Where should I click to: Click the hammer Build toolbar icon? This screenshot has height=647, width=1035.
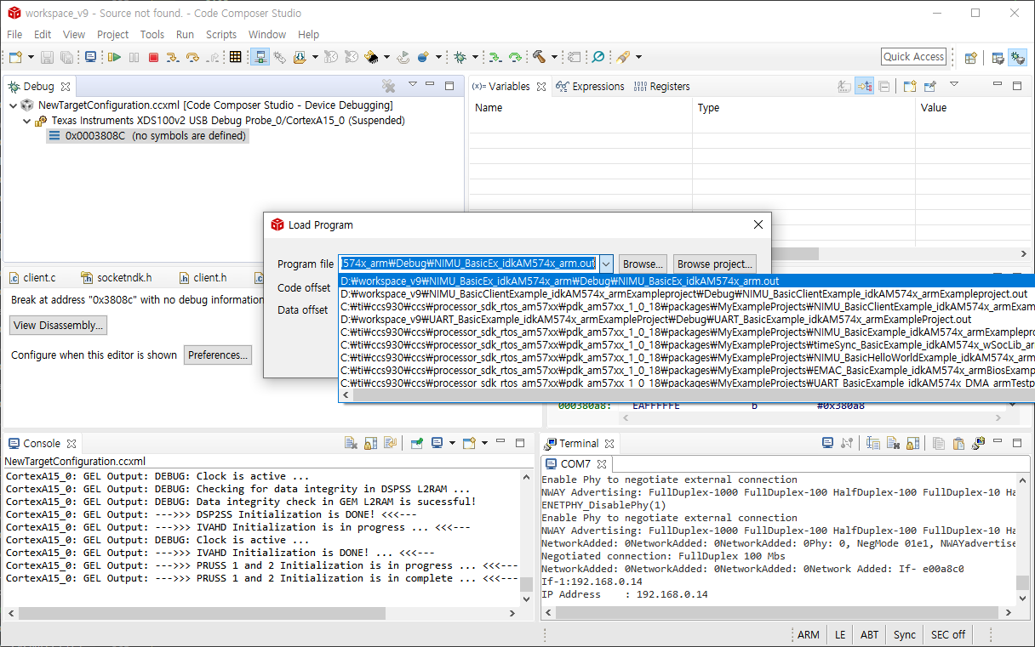point(540,57)
